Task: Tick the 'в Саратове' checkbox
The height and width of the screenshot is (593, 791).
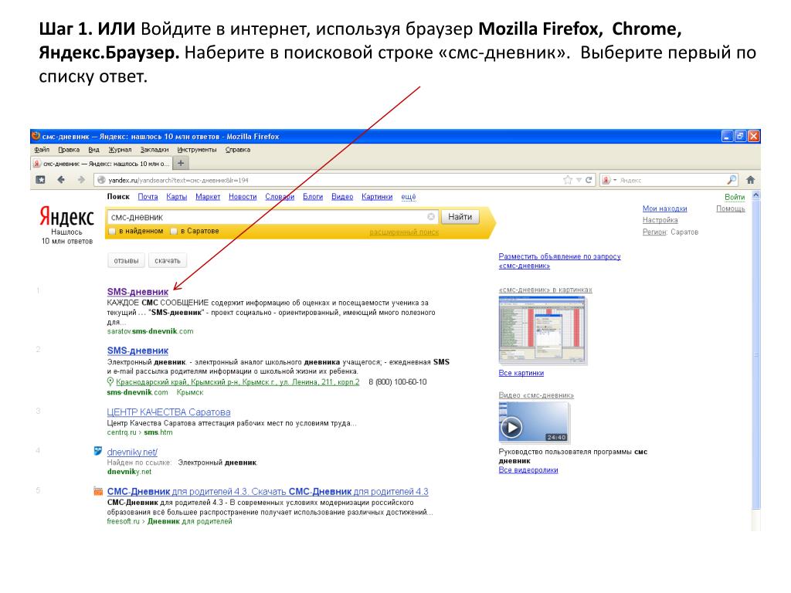Action: 174,232
